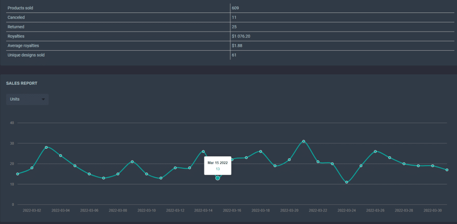Click the lowest chart point near 2022-03-24
The height and width of the screenshot is (224, 457).
(x=346, y=182)
